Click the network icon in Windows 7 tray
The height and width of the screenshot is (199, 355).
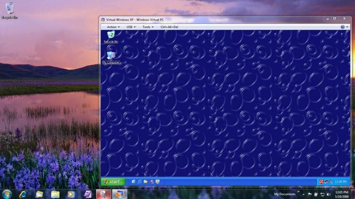pos(322,194)
